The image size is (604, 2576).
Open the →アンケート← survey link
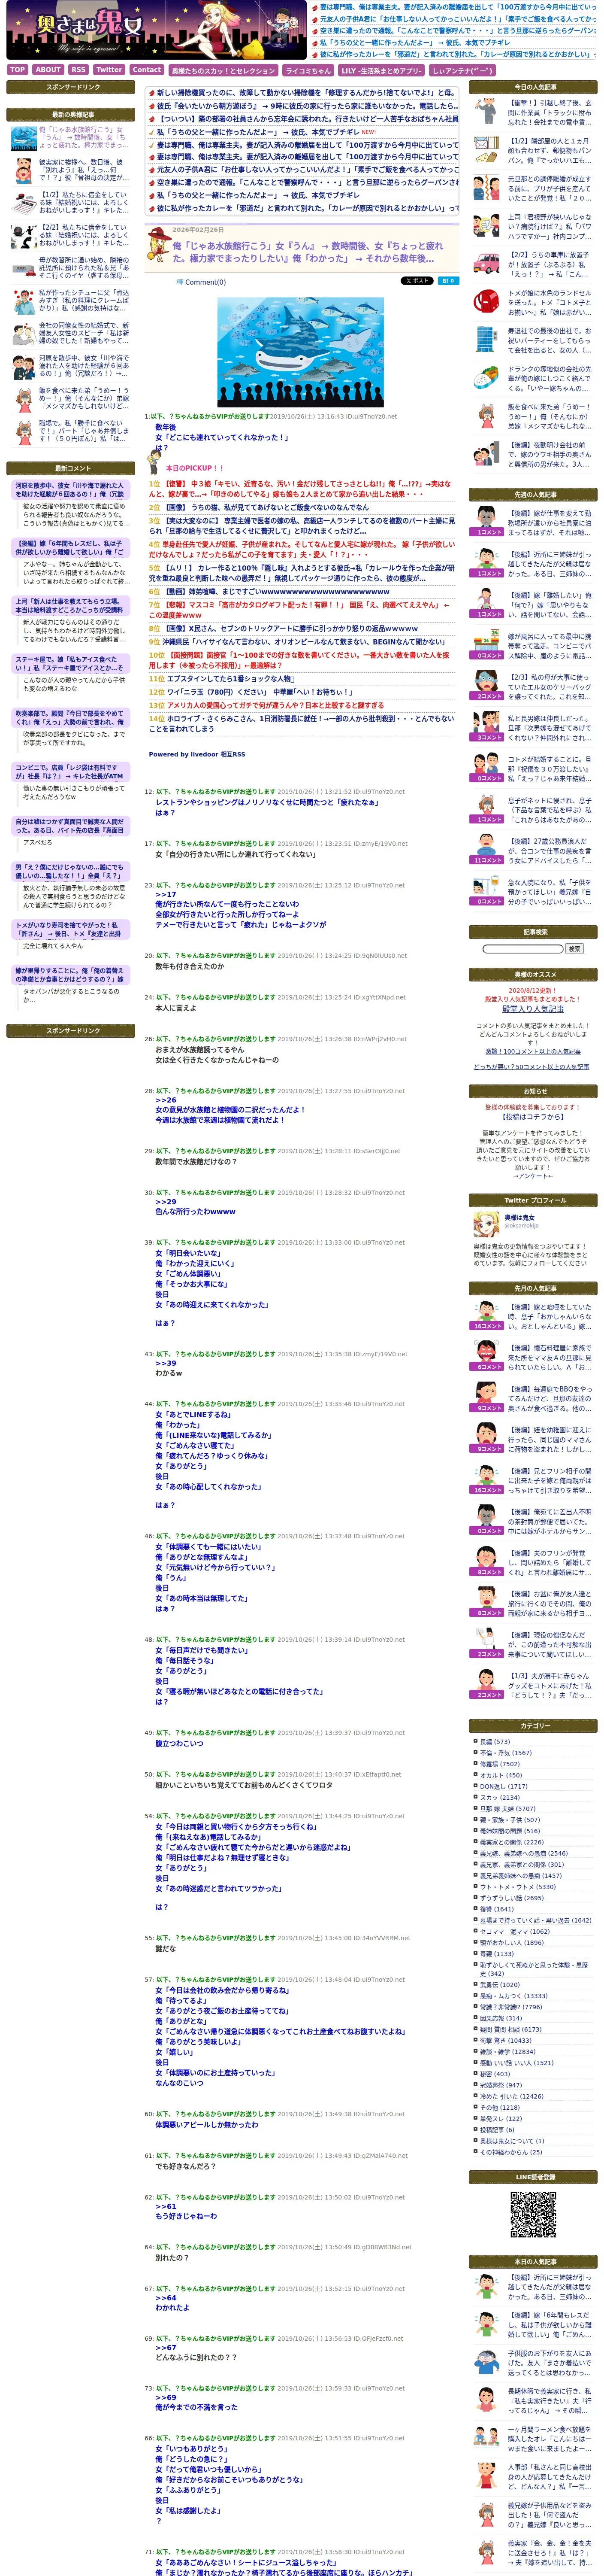click(533, 1176)
